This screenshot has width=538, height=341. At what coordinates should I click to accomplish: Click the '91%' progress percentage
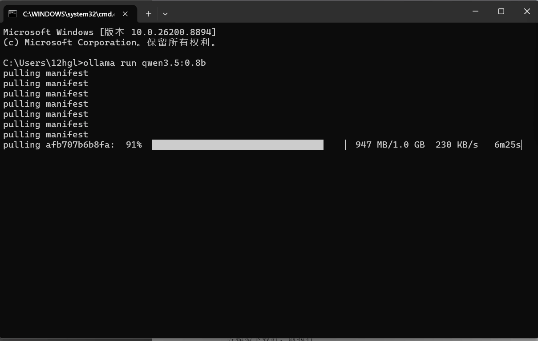pyautogui.click(x=134, y=144)
